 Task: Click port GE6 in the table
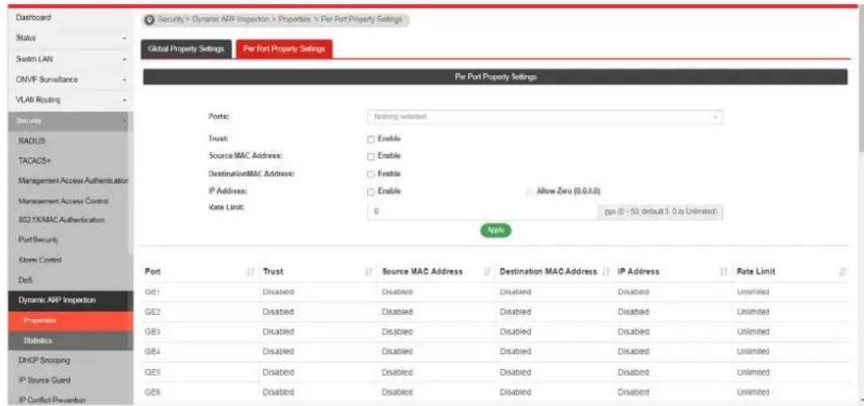point(152,392)
